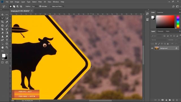Swap foreground and background colors
Screen dimensions: 181x102
(7, 54)
